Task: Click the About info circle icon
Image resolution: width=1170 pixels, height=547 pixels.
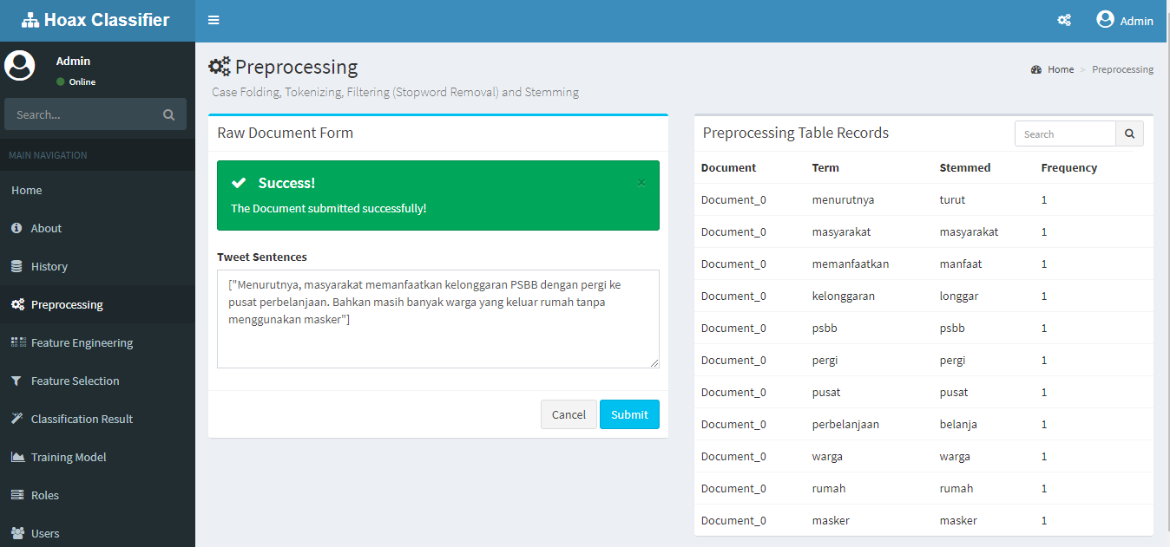Action: click(x=16, y=228)
